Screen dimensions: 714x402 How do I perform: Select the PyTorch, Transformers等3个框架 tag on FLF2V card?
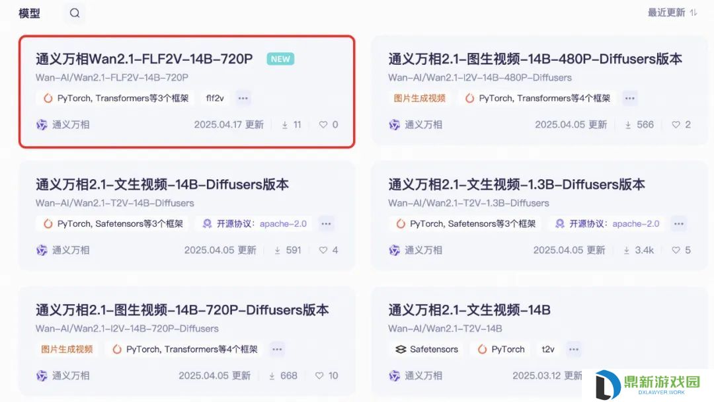(x=116, y=98)
